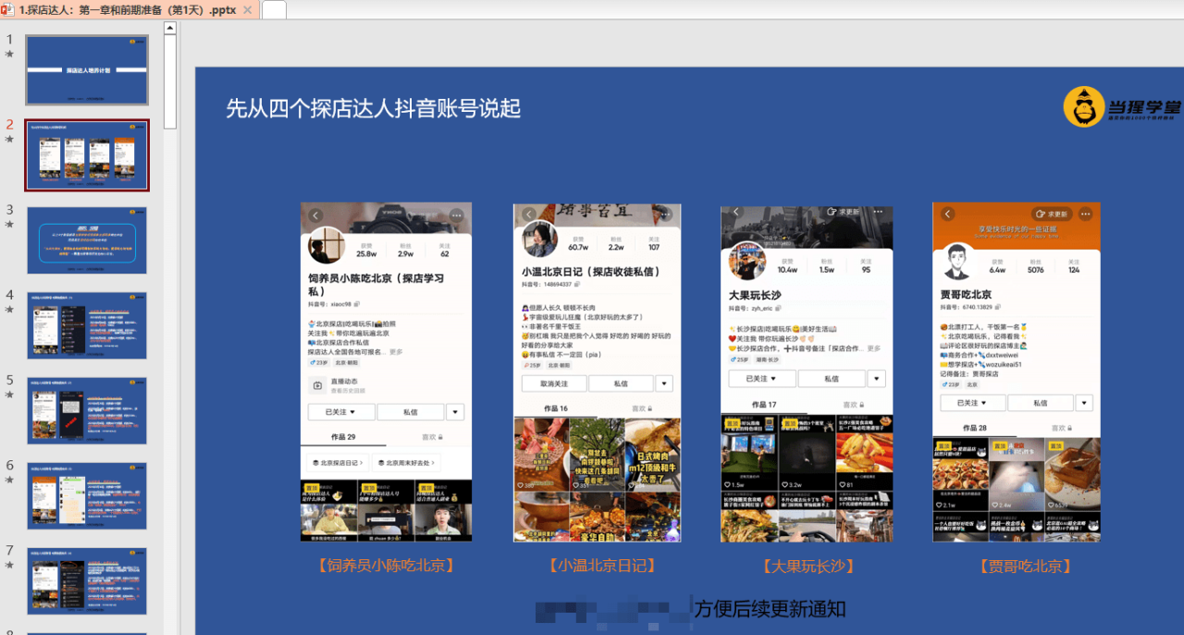Screen dimensions: 1184x635
Task: Click the 直播动态 icon in first profile
Action: click(317, 385)
